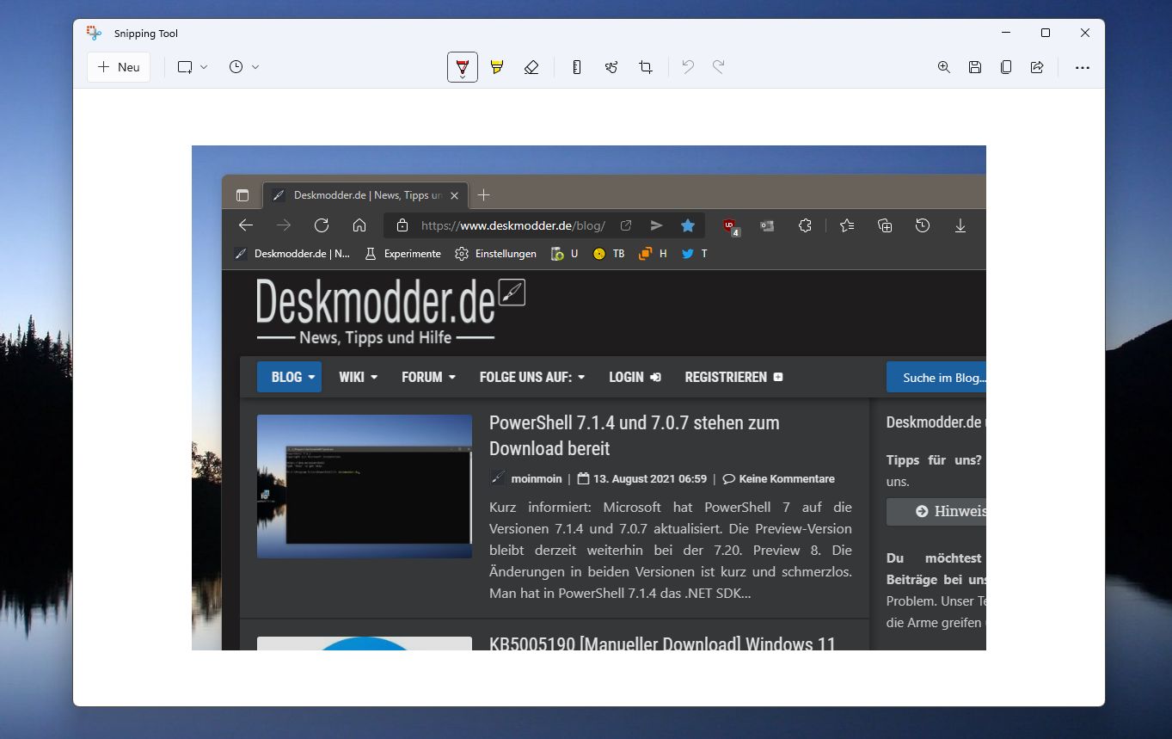Screen dimensions: 1172x739
Task: Click LOGIN in the site navigation
Action: point(635,377)
